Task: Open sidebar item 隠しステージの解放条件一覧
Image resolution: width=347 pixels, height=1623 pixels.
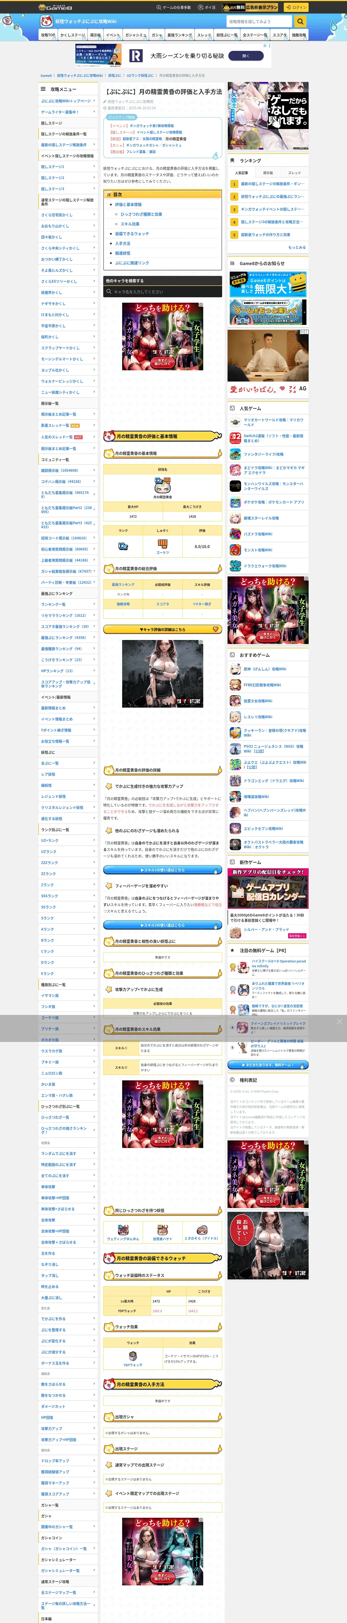Action: (68, 134)
